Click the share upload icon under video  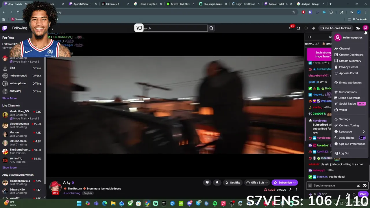[291, 190]
